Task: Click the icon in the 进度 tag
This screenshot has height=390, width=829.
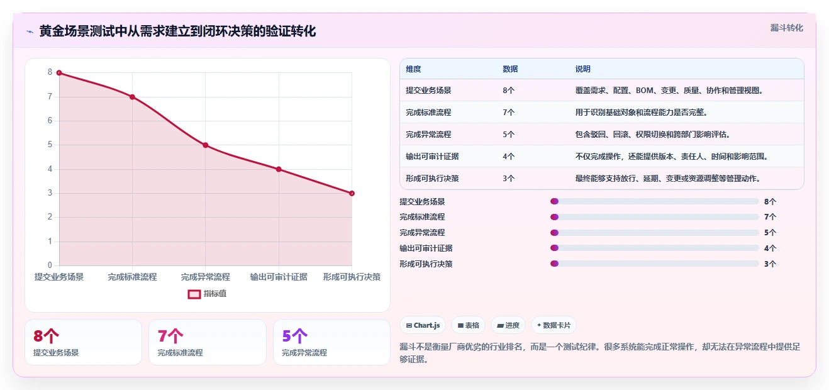Action: pyautogui.click(x=500, y=326)
